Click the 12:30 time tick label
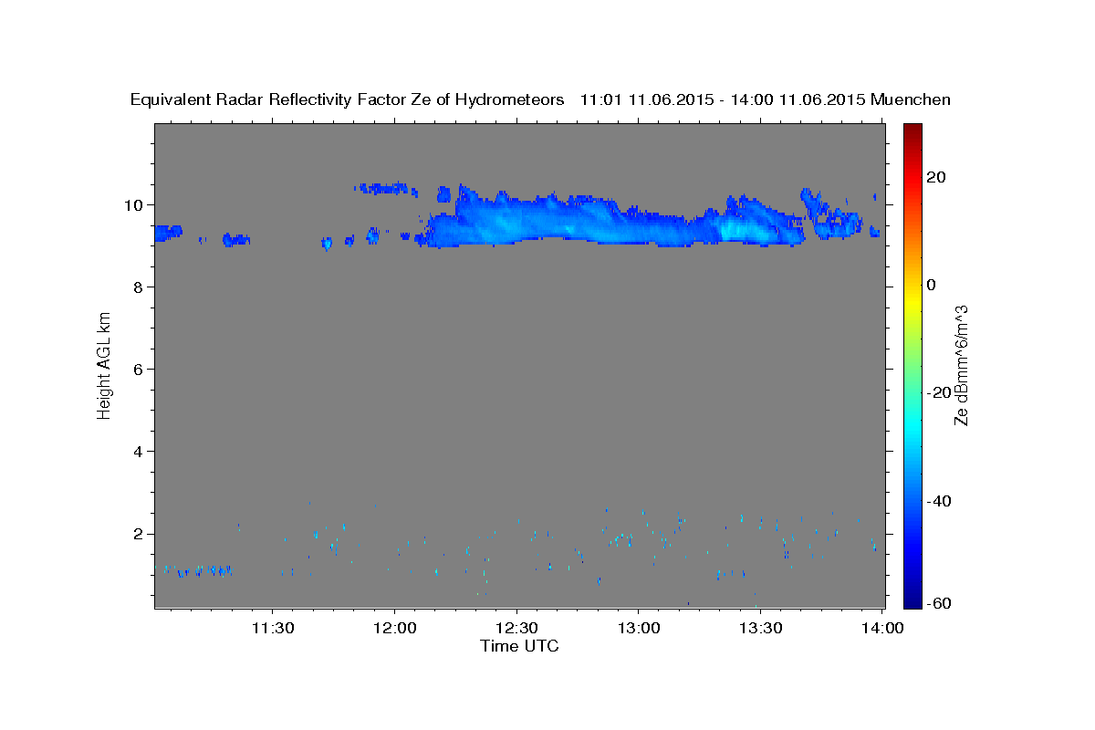Viewport: 1095px width, 730px height. (x=516, y=629)
